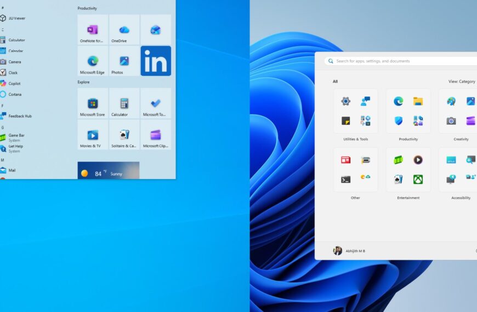Change the View: Category option
This screenshot has height=312, width=477.
pos(462,82)
